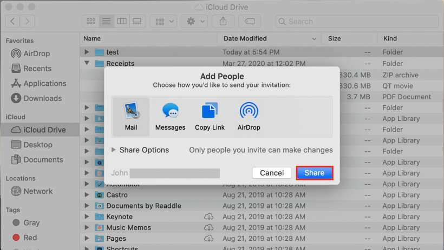This screenshot has height=250, width=444.
Task: Switch Finder to icon view
Action: 90,21
